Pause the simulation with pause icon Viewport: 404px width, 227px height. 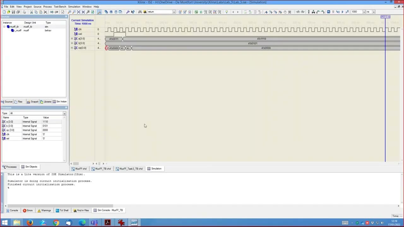(x=333, y=12)
